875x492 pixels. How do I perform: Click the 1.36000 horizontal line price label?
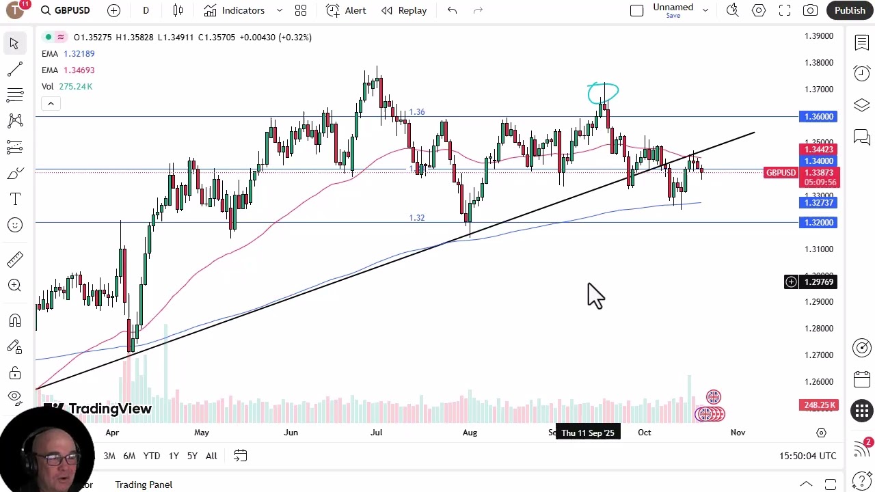(818, 117)
